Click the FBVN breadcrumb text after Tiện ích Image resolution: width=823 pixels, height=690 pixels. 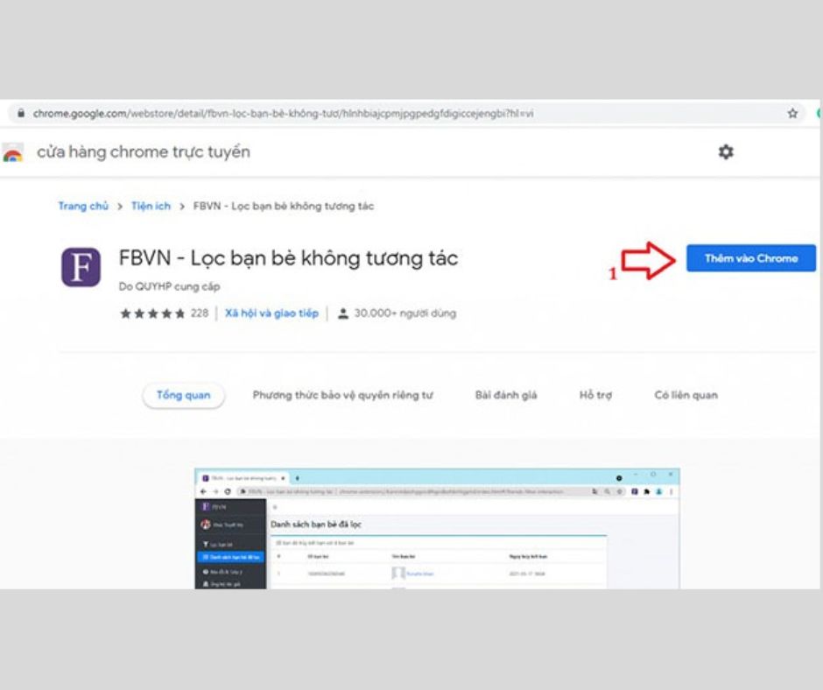point(284,206)
